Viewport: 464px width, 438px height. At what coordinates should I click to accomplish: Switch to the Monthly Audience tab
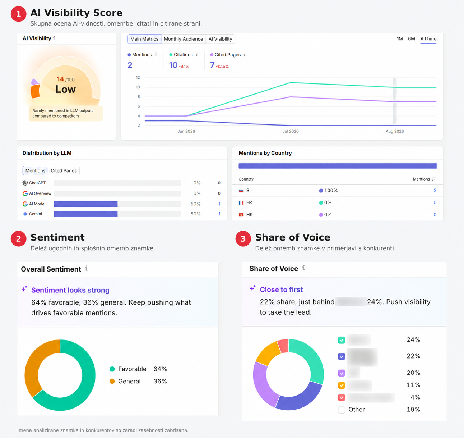pos(184,39)
